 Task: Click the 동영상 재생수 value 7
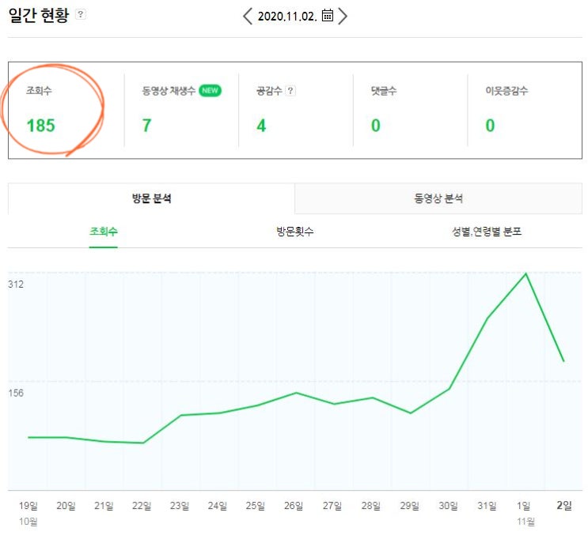(146, 126)
